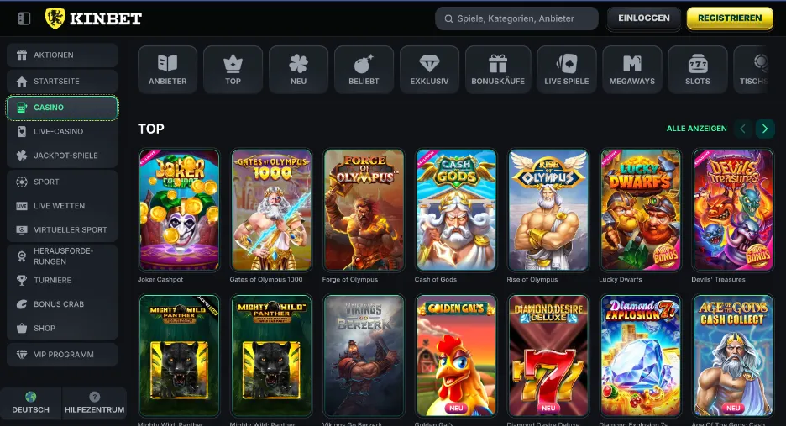Open the Devils' Treasures thumbnail
The image size is (786, 427).
pos(733,210)
